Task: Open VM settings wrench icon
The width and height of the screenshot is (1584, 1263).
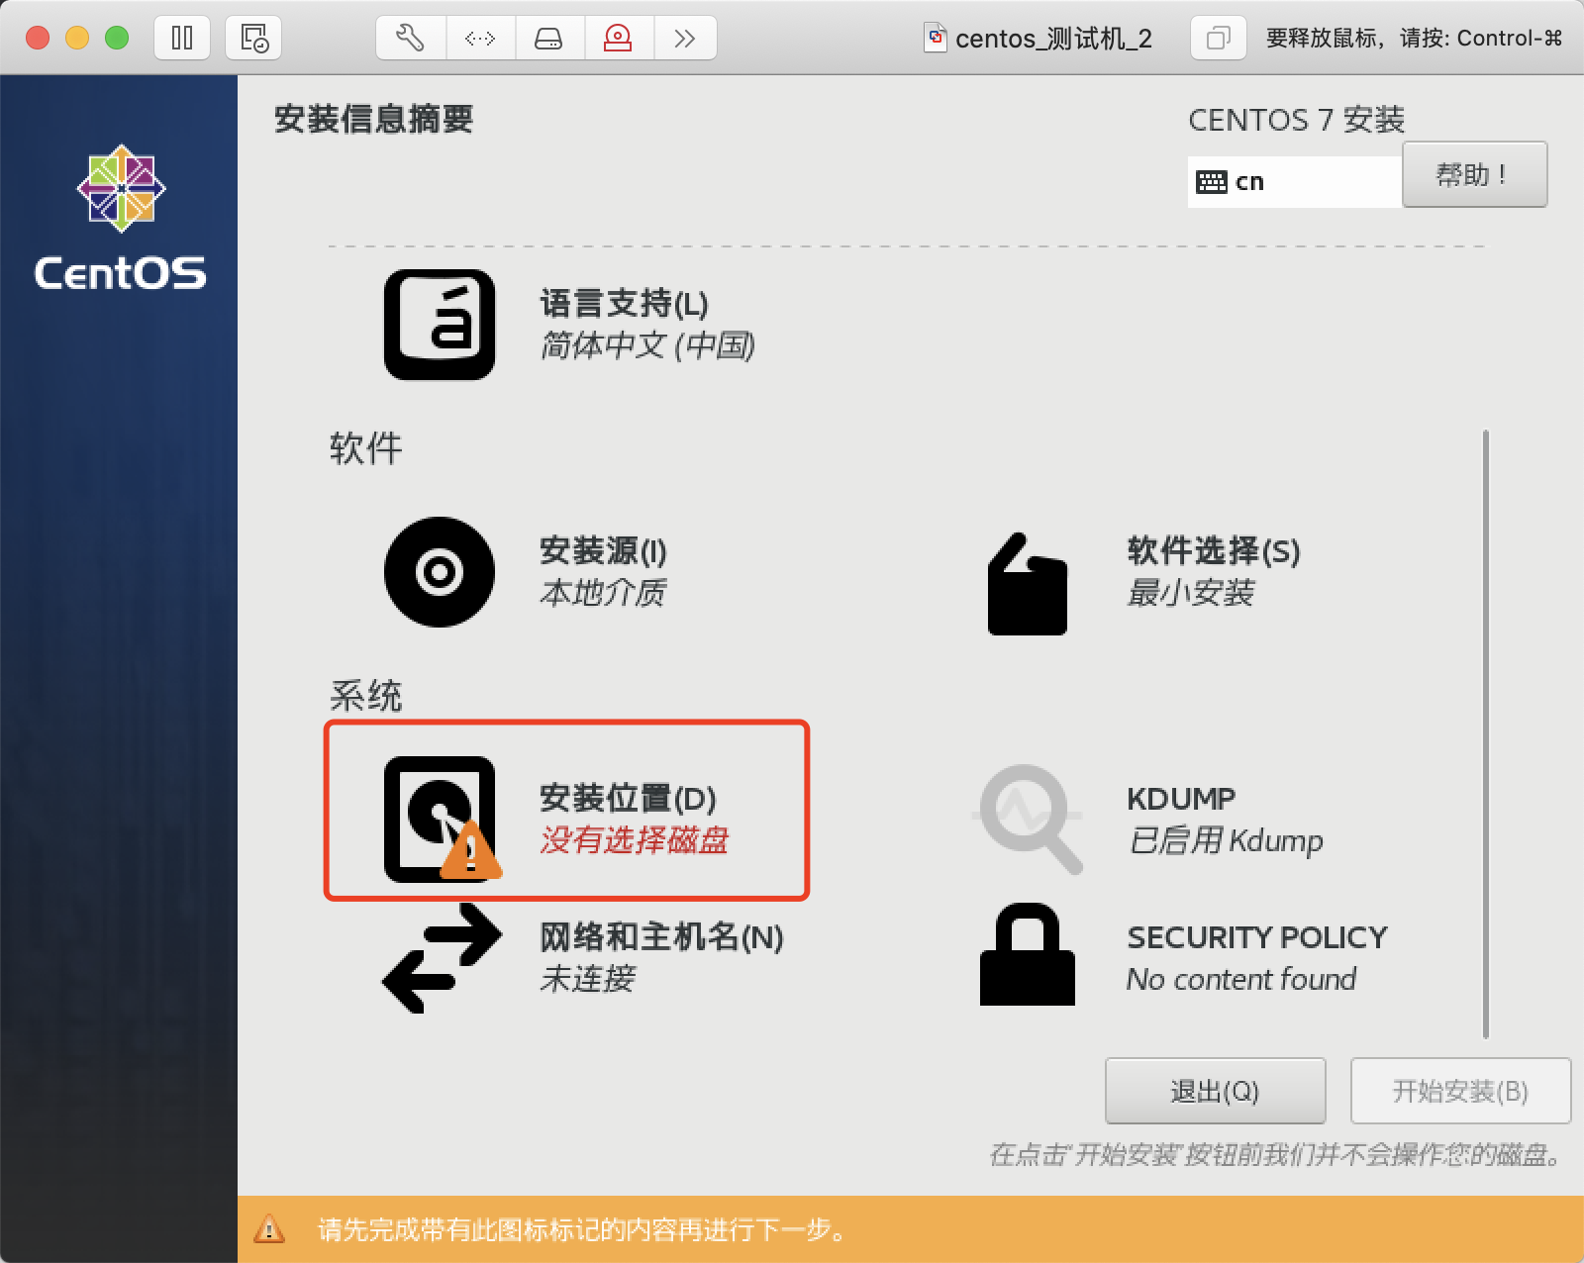Action: 411,39
